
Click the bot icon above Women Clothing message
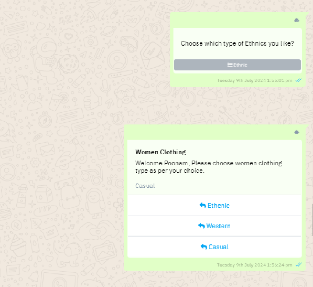[x=296, y=132]
